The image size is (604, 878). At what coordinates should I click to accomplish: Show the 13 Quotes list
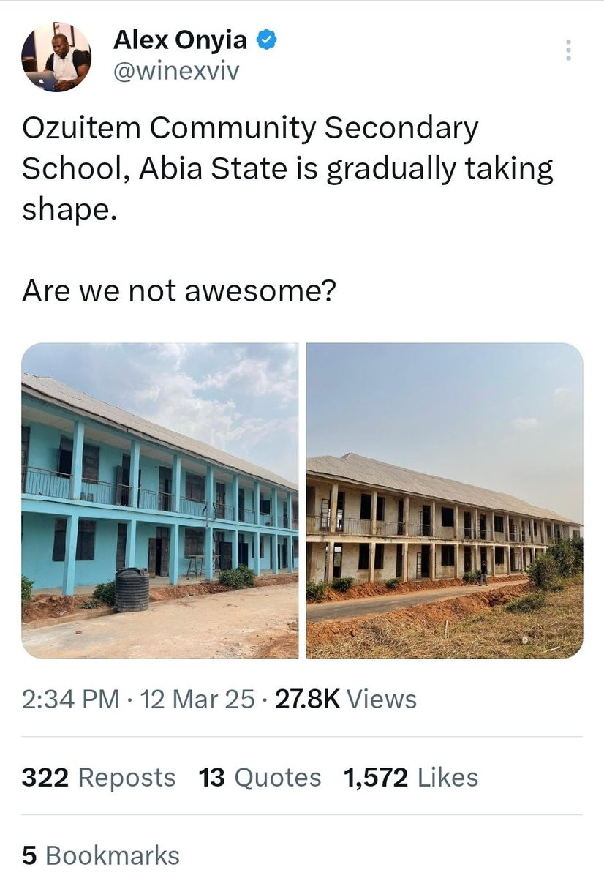coord(260,777)
